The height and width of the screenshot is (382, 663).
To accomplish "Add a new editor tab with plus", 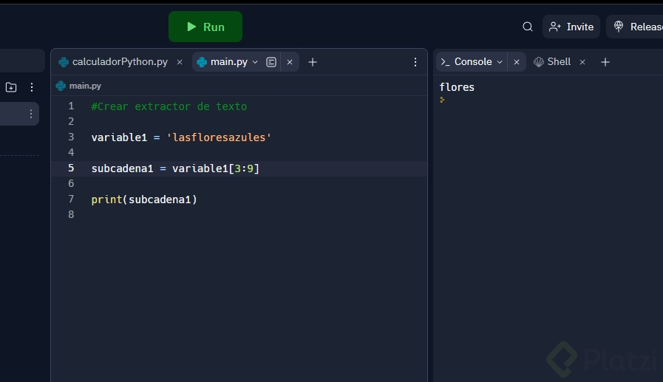I will pyautogui.click(x=313, y=62).
